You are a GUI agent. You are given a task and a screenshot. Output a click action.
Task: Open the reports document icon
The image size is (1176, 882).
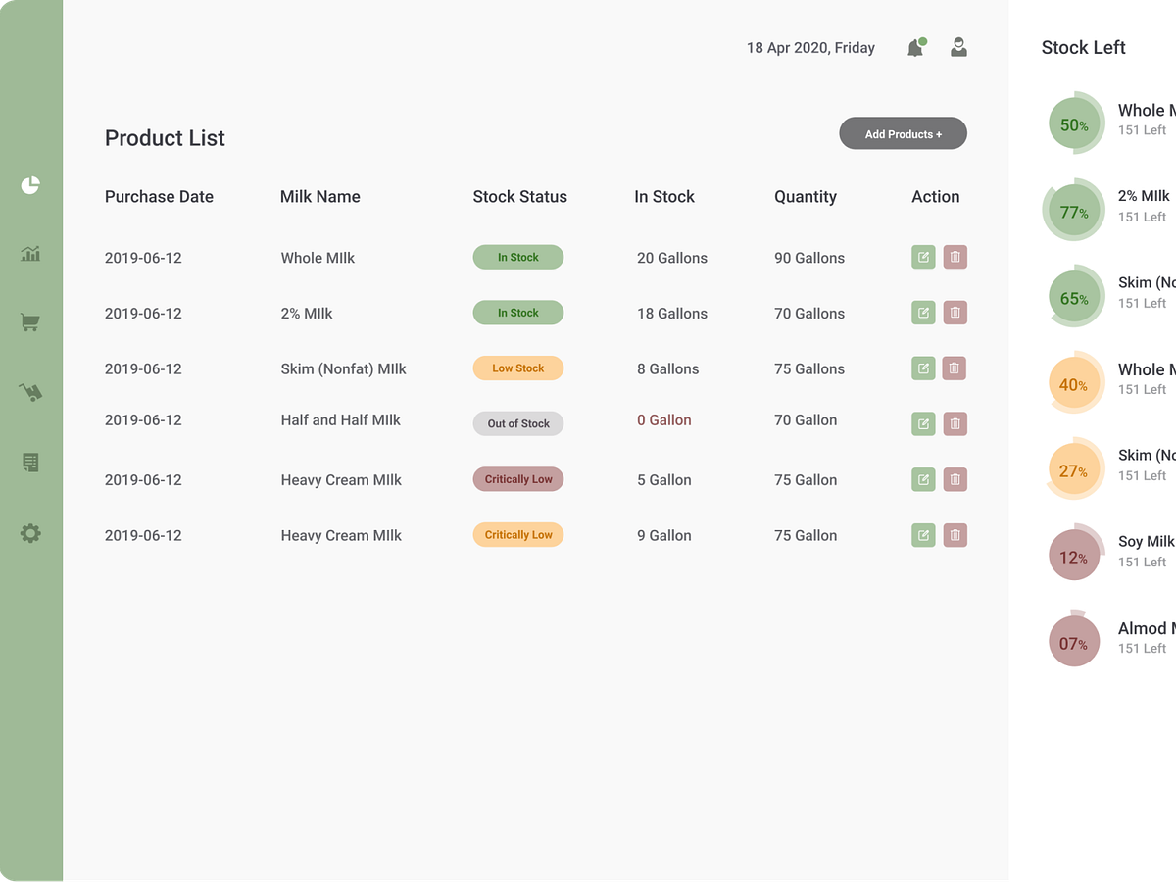click(x=30, y=462)
